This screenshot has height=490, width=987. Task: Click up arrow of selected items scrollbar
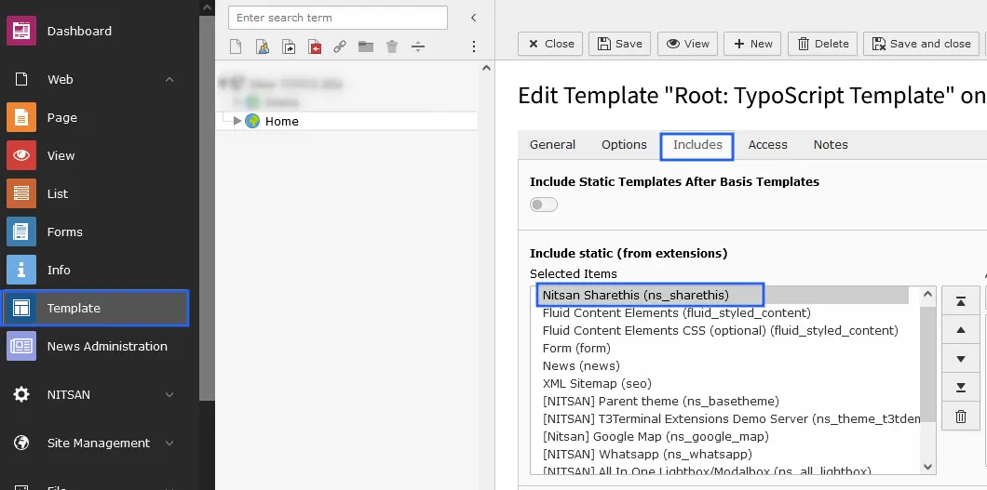point(927,294)
